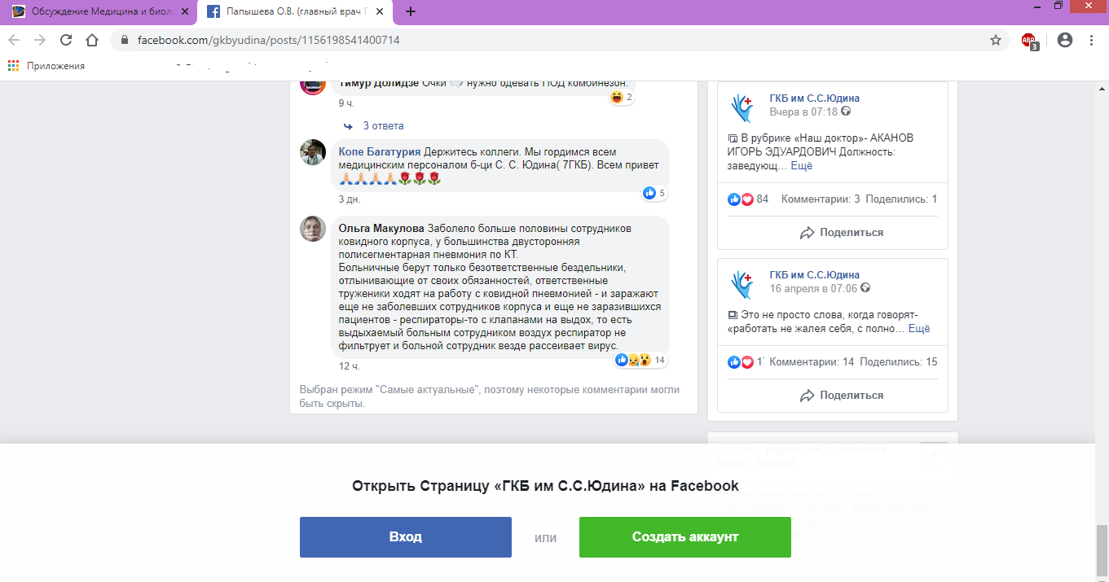
Task: Click green Создать аккаунт button
Action: (685, 537)
